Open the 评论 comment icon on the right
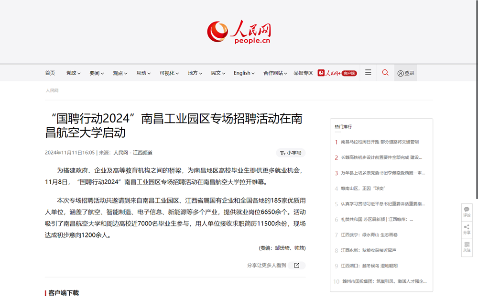Screen dimensions: 478x301 pos(466,212)
